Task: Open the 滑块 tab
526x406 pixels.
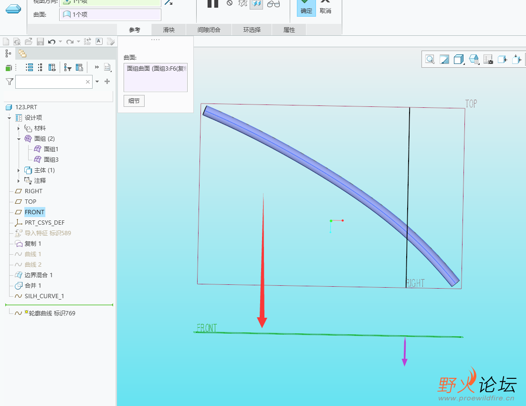Action: point(169,30)
